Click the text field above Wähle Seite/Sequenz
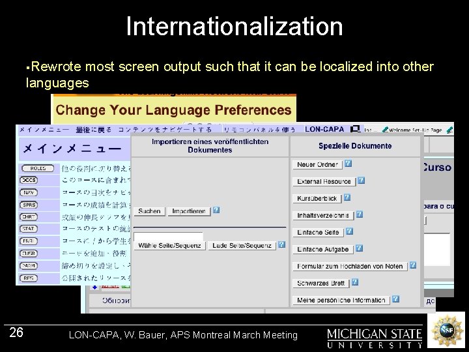Screen dimensions: 469x352 click(169, 237)
